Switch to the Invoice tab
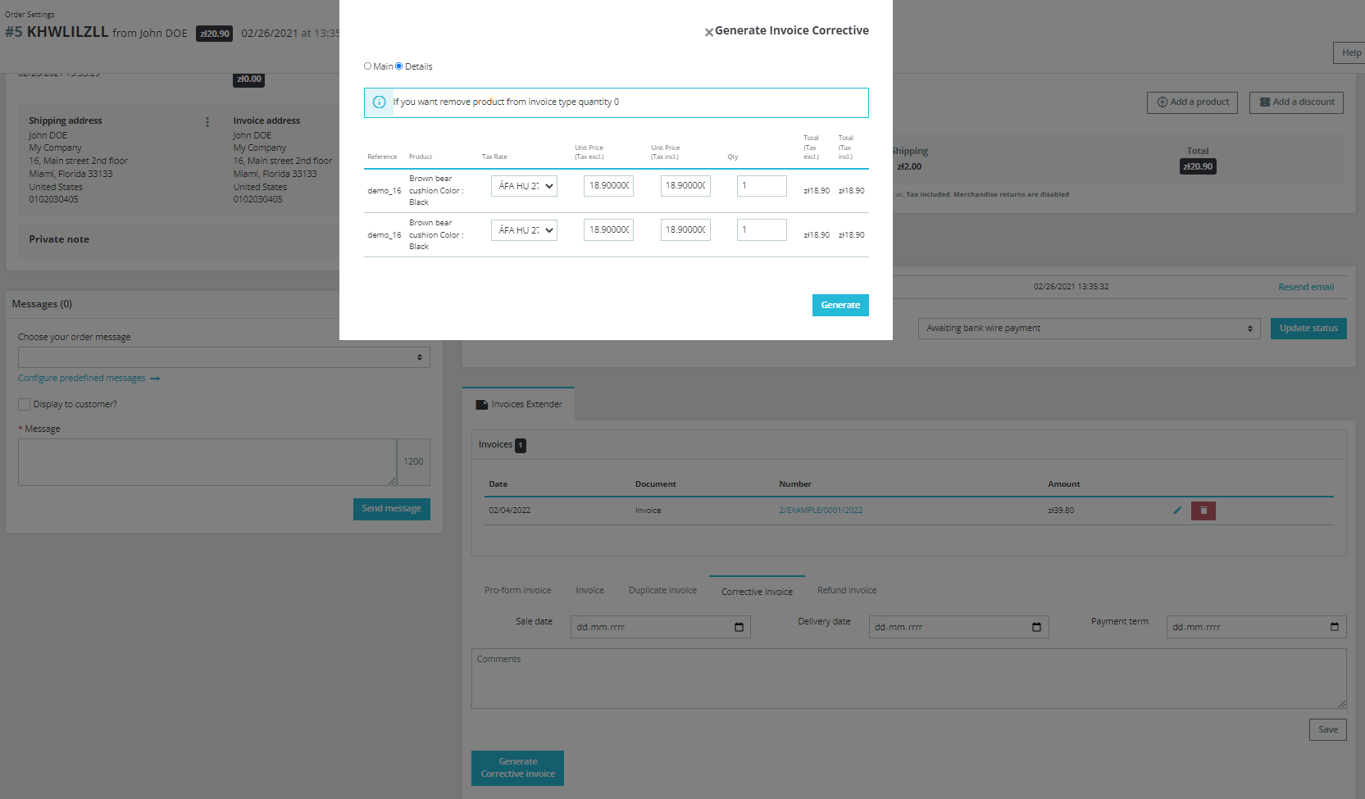The image size is (1365, 799). click(589, 591)
